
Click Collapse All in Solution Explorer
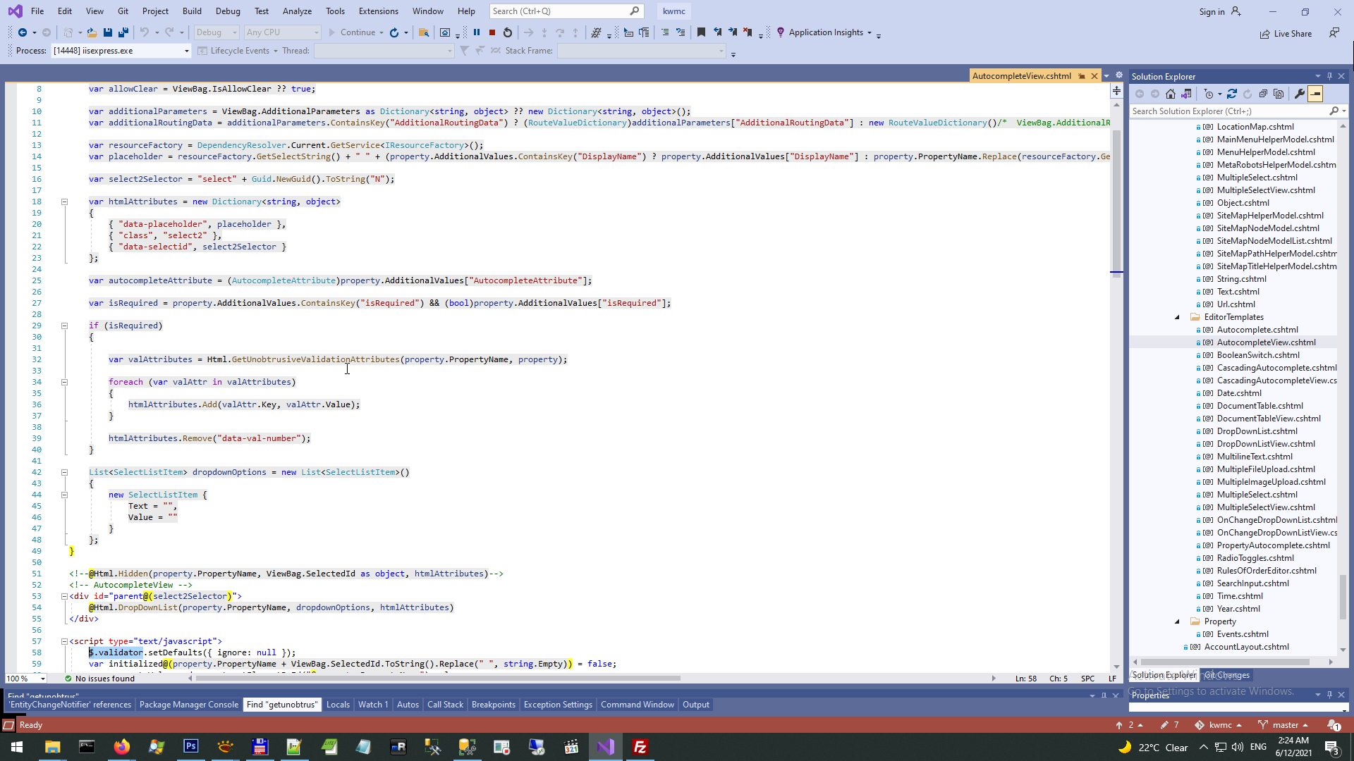[1263, 94]
